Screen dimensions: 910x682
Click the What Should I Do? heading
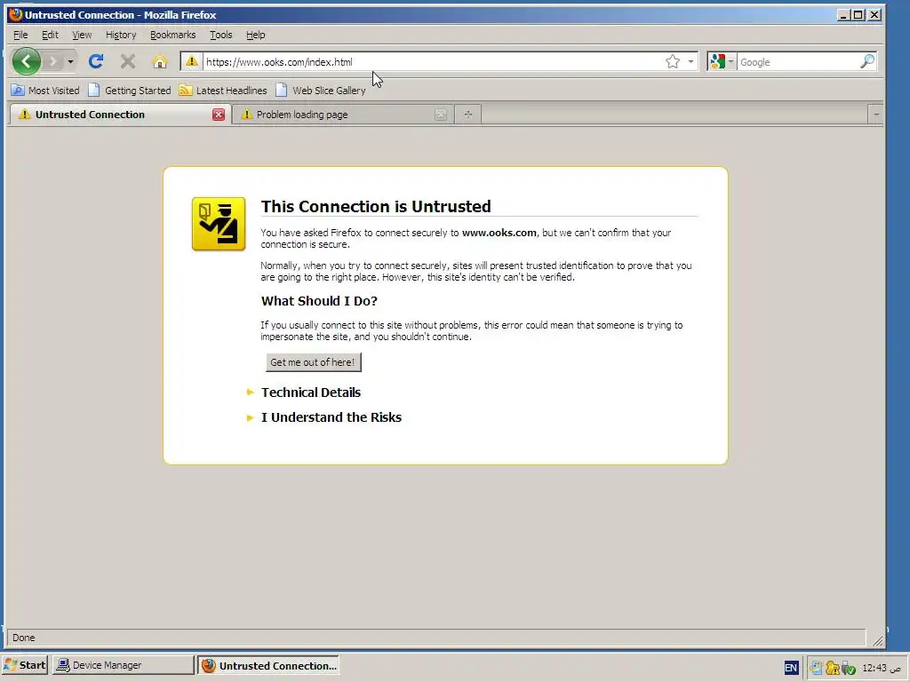(x=319, y=301)
